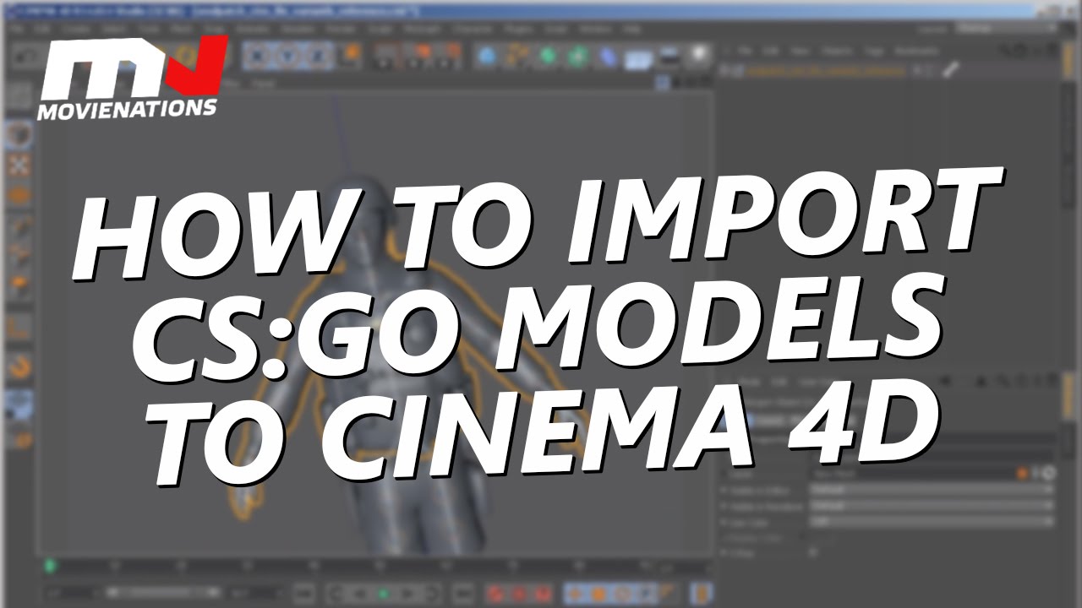Switch the coordinate system icon
1082x608 pixels.
coord(349,56)
